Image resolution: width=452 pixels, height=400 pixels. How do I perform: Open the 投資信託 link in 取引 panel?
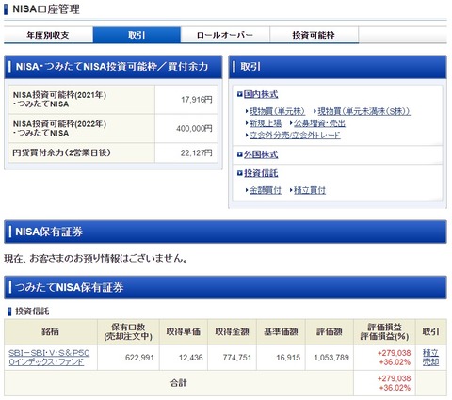(x=261, y=173)
